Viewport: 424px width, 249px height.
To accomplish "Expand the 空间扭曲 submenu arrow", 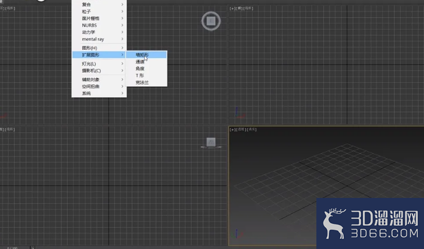I will (122, 86).
